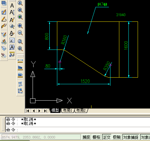
Task: Click the 命令 command line input
Action: click(x=78, y=130)
